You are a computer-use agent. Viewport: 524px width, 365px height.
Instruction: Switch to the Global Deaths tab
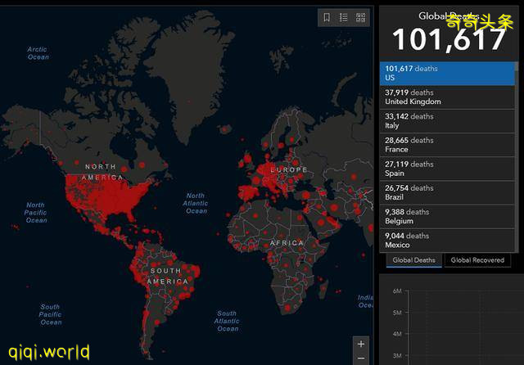(x=413, y=260)
